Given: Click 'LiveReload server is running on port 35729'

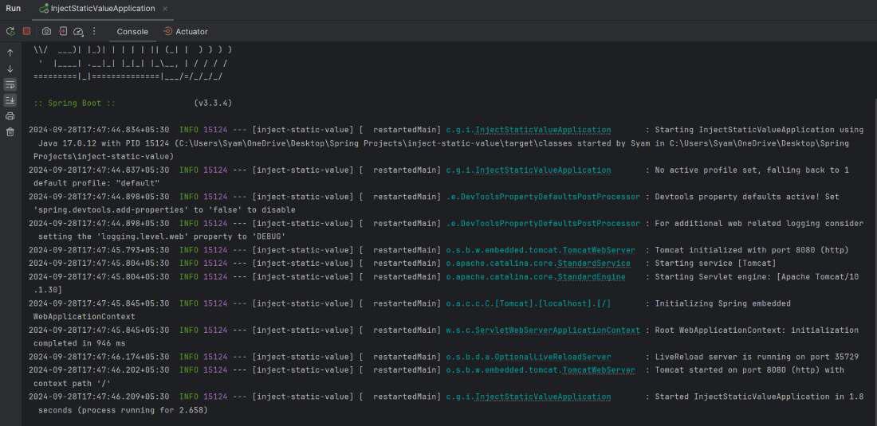Looking at the screenshot, I should 757,357.
